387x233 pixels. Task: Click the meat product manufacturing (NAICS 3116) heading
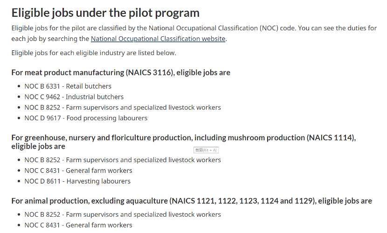[x=121, y=72]
